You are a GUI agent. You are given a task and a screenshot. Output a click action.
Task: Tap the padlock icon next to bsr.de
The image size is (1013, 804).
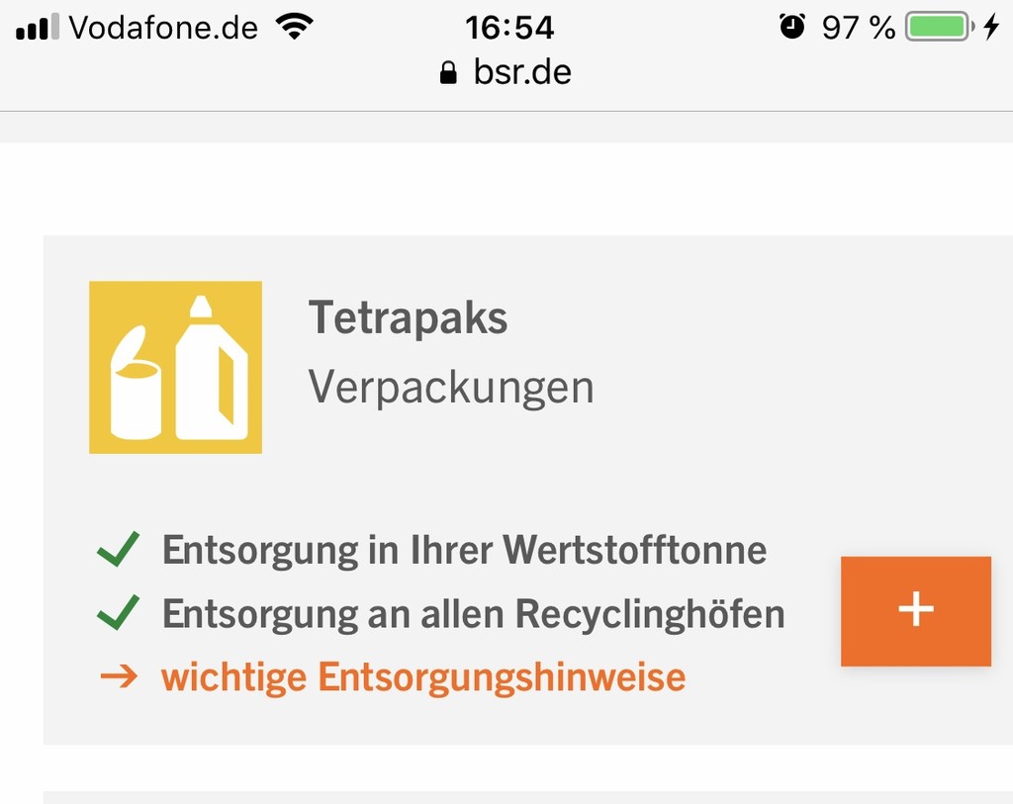448,72
